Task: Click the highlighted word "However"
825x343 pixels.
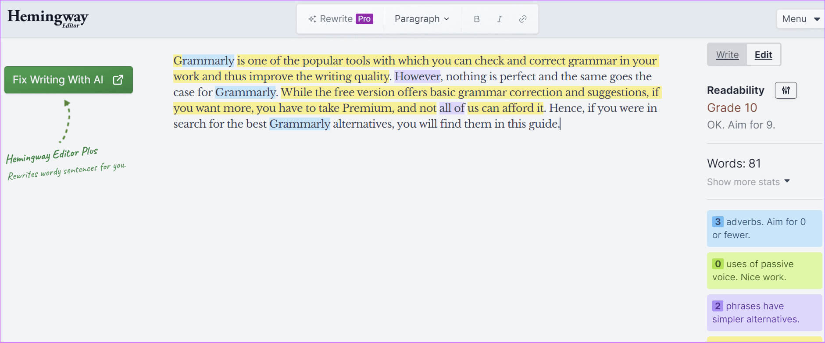Action: (x=417, y=76)
